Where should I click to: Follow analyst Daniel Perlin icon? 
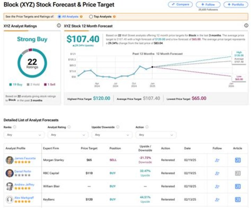(217, 173)
